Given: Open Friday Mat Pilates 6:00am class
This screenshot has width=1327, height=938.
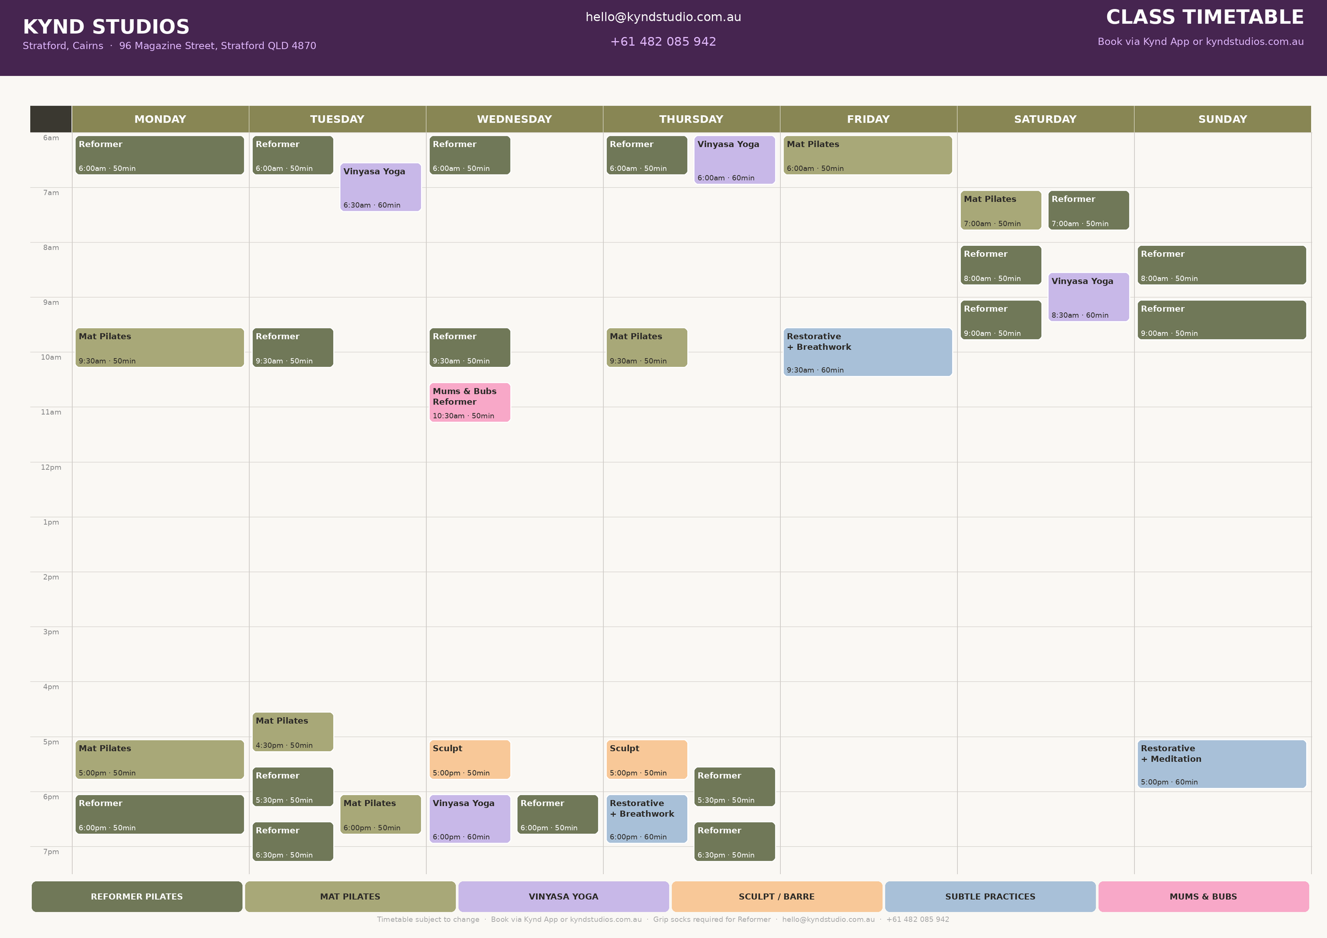Looking at the screenshot, I should click(867, 155).
